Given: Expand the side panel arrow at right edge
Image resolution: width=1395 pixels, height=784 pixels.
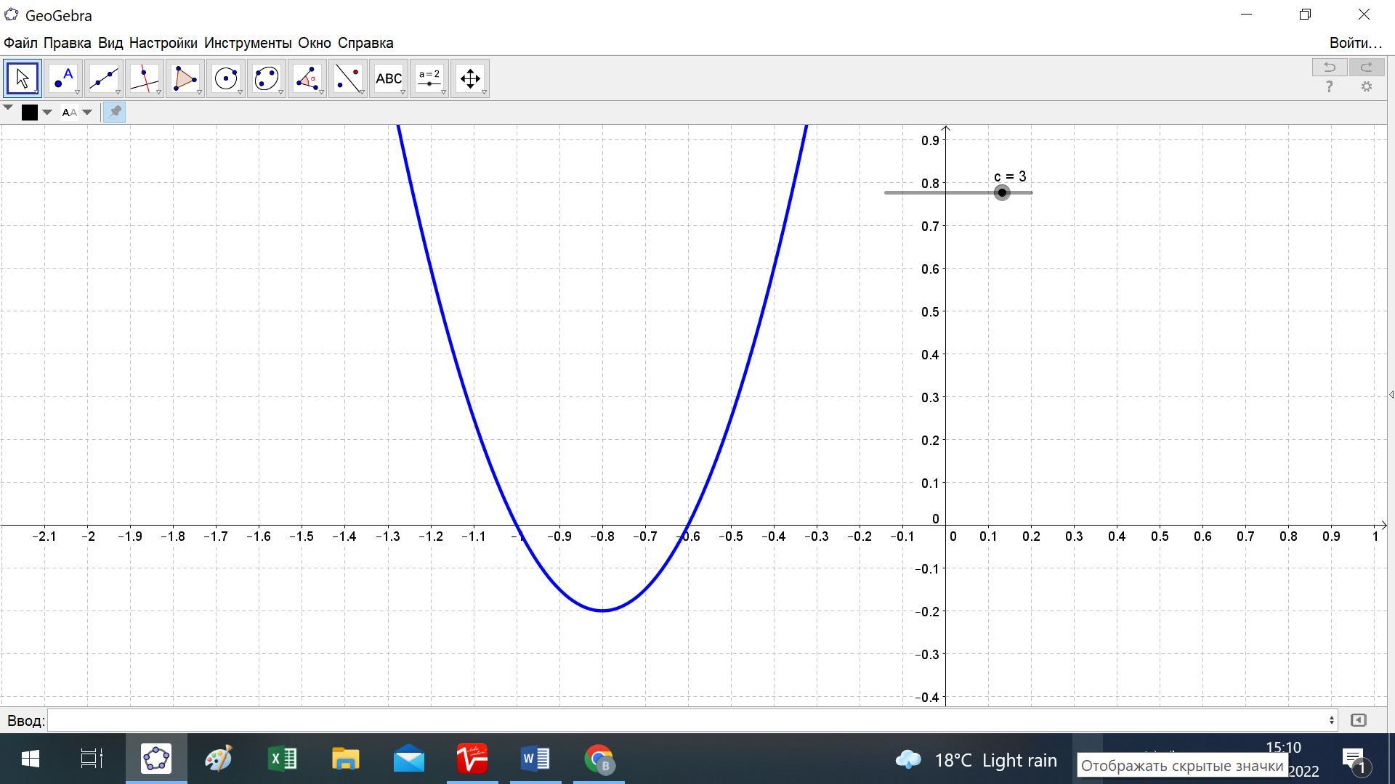Looking at the screenshot, I should point(1391,395).
